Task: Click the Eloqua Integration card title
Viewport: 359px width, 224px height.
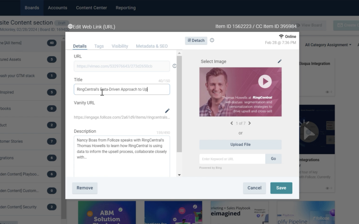Action: (314, 63)
